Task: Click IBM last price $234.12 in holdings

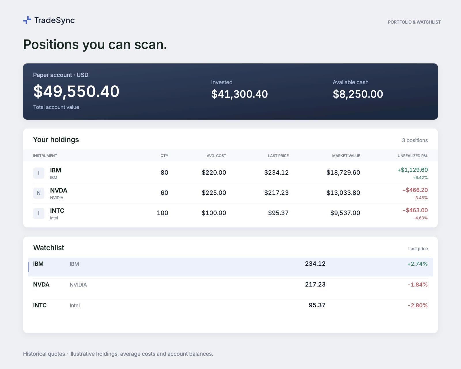Action: tap(276, 172)
